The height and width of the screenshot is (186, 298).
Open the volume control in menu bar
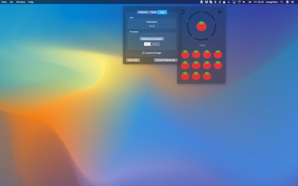click(x=244, y=2)
